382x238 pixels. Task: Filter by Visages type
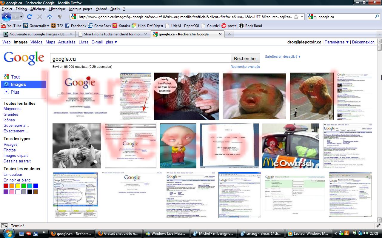(x=10, y=144)
